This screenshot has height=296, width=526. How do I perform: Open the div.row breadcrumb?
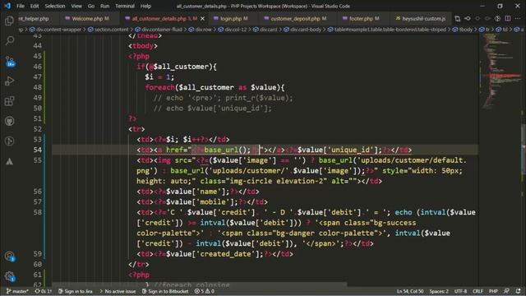click(x=200, y=30)
